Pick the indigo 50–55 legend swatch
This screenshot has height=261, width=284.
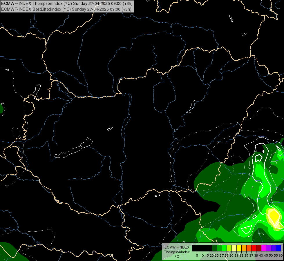click(x=274, y=248)
